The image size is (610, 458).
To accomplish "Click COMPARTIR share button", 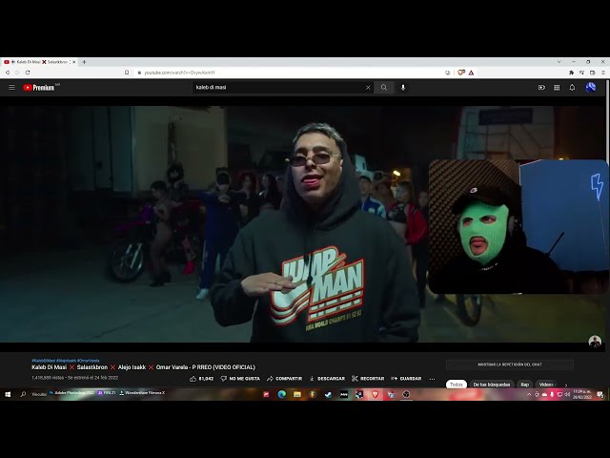I will point(284,379).
